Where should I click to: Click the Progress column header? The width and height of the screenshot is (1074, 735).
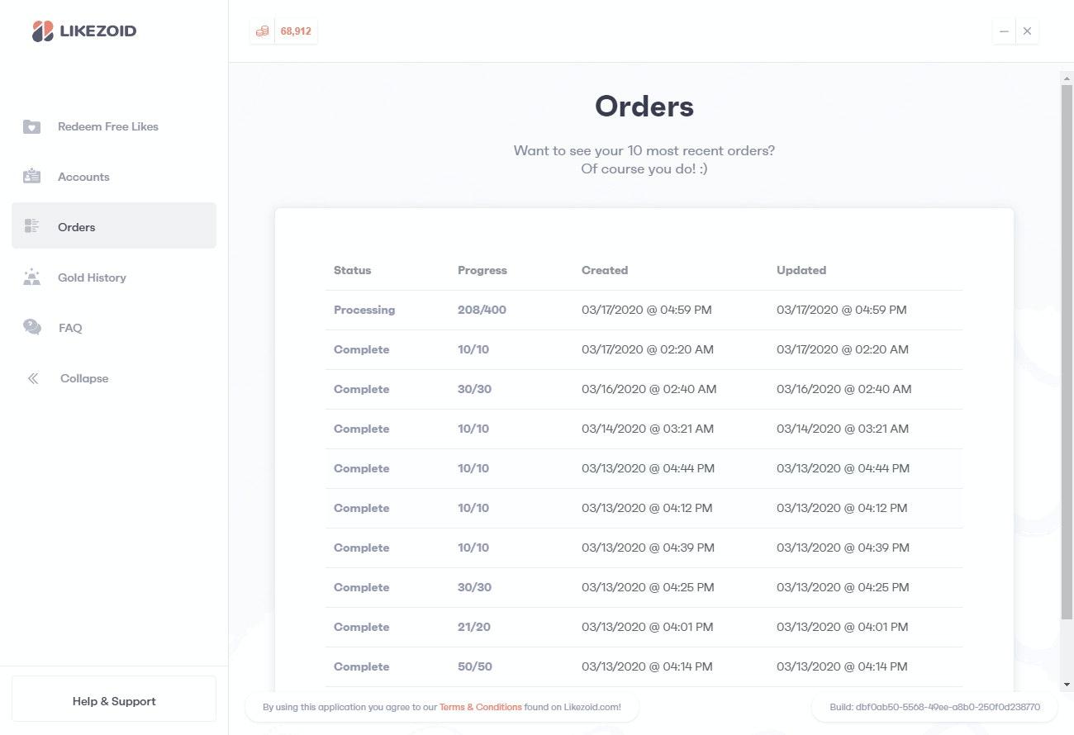click(482, 270)
